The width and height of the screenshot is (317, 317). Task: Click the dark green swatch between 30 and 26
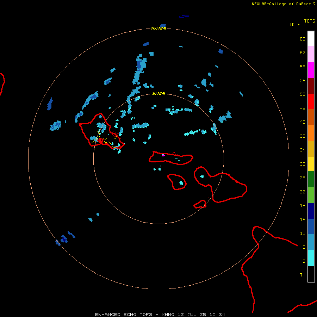(x=311, y=179)
